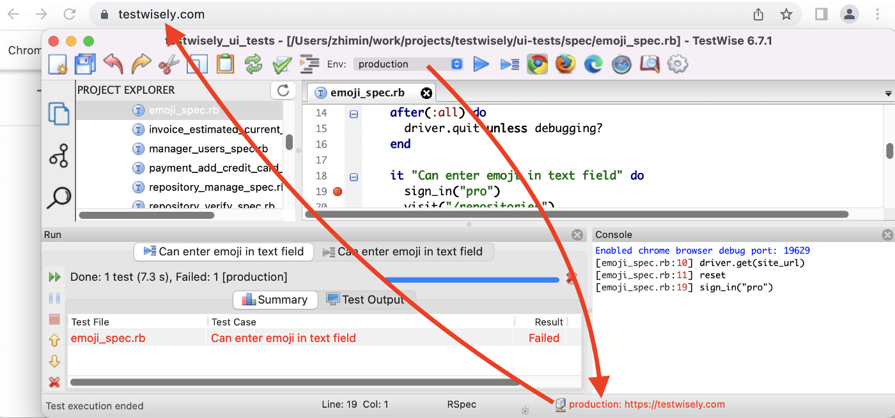Viewport: 895px width, 418px height.
Task: Open invoice_estimated_current file in explorer
Action: [207, 130]
